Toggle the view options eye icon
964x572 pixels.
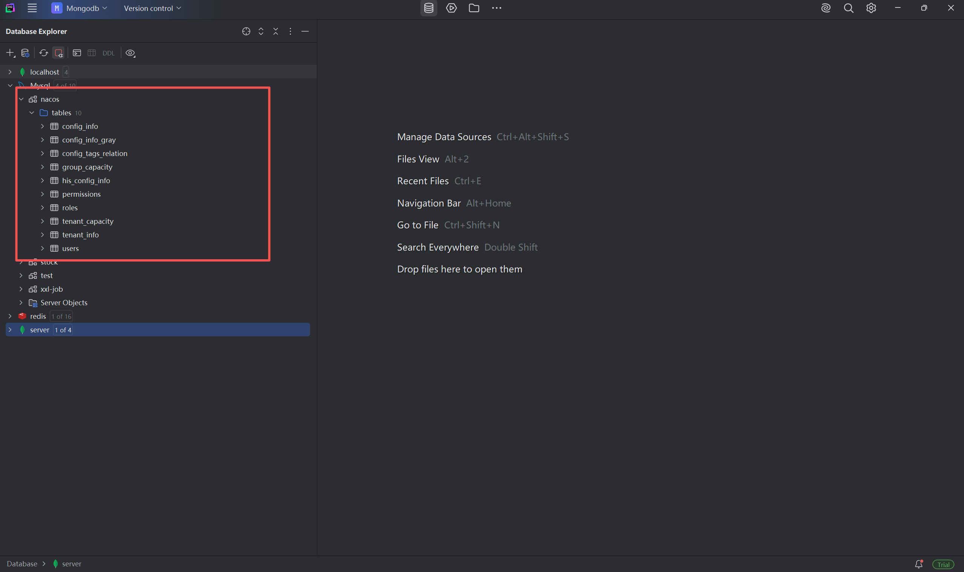[130, 53]
